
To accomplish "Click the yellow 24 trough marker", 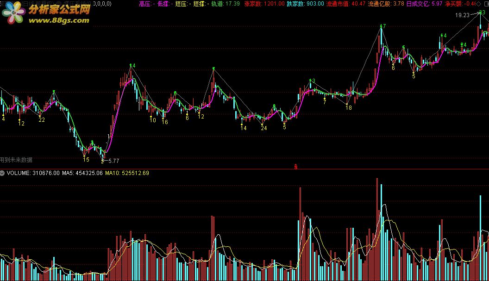I will point(264,128).
